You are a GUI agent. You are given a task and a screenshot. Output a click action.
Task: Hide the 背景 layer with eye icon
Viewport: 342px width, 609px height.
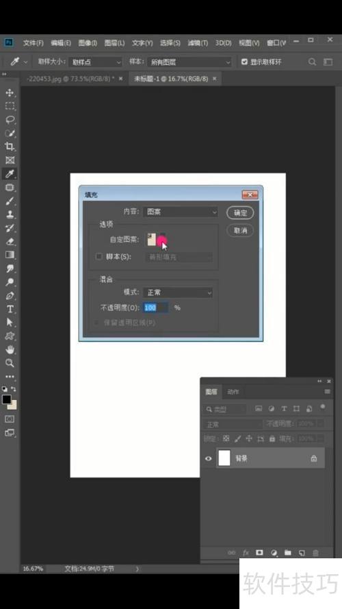point(209,458)
